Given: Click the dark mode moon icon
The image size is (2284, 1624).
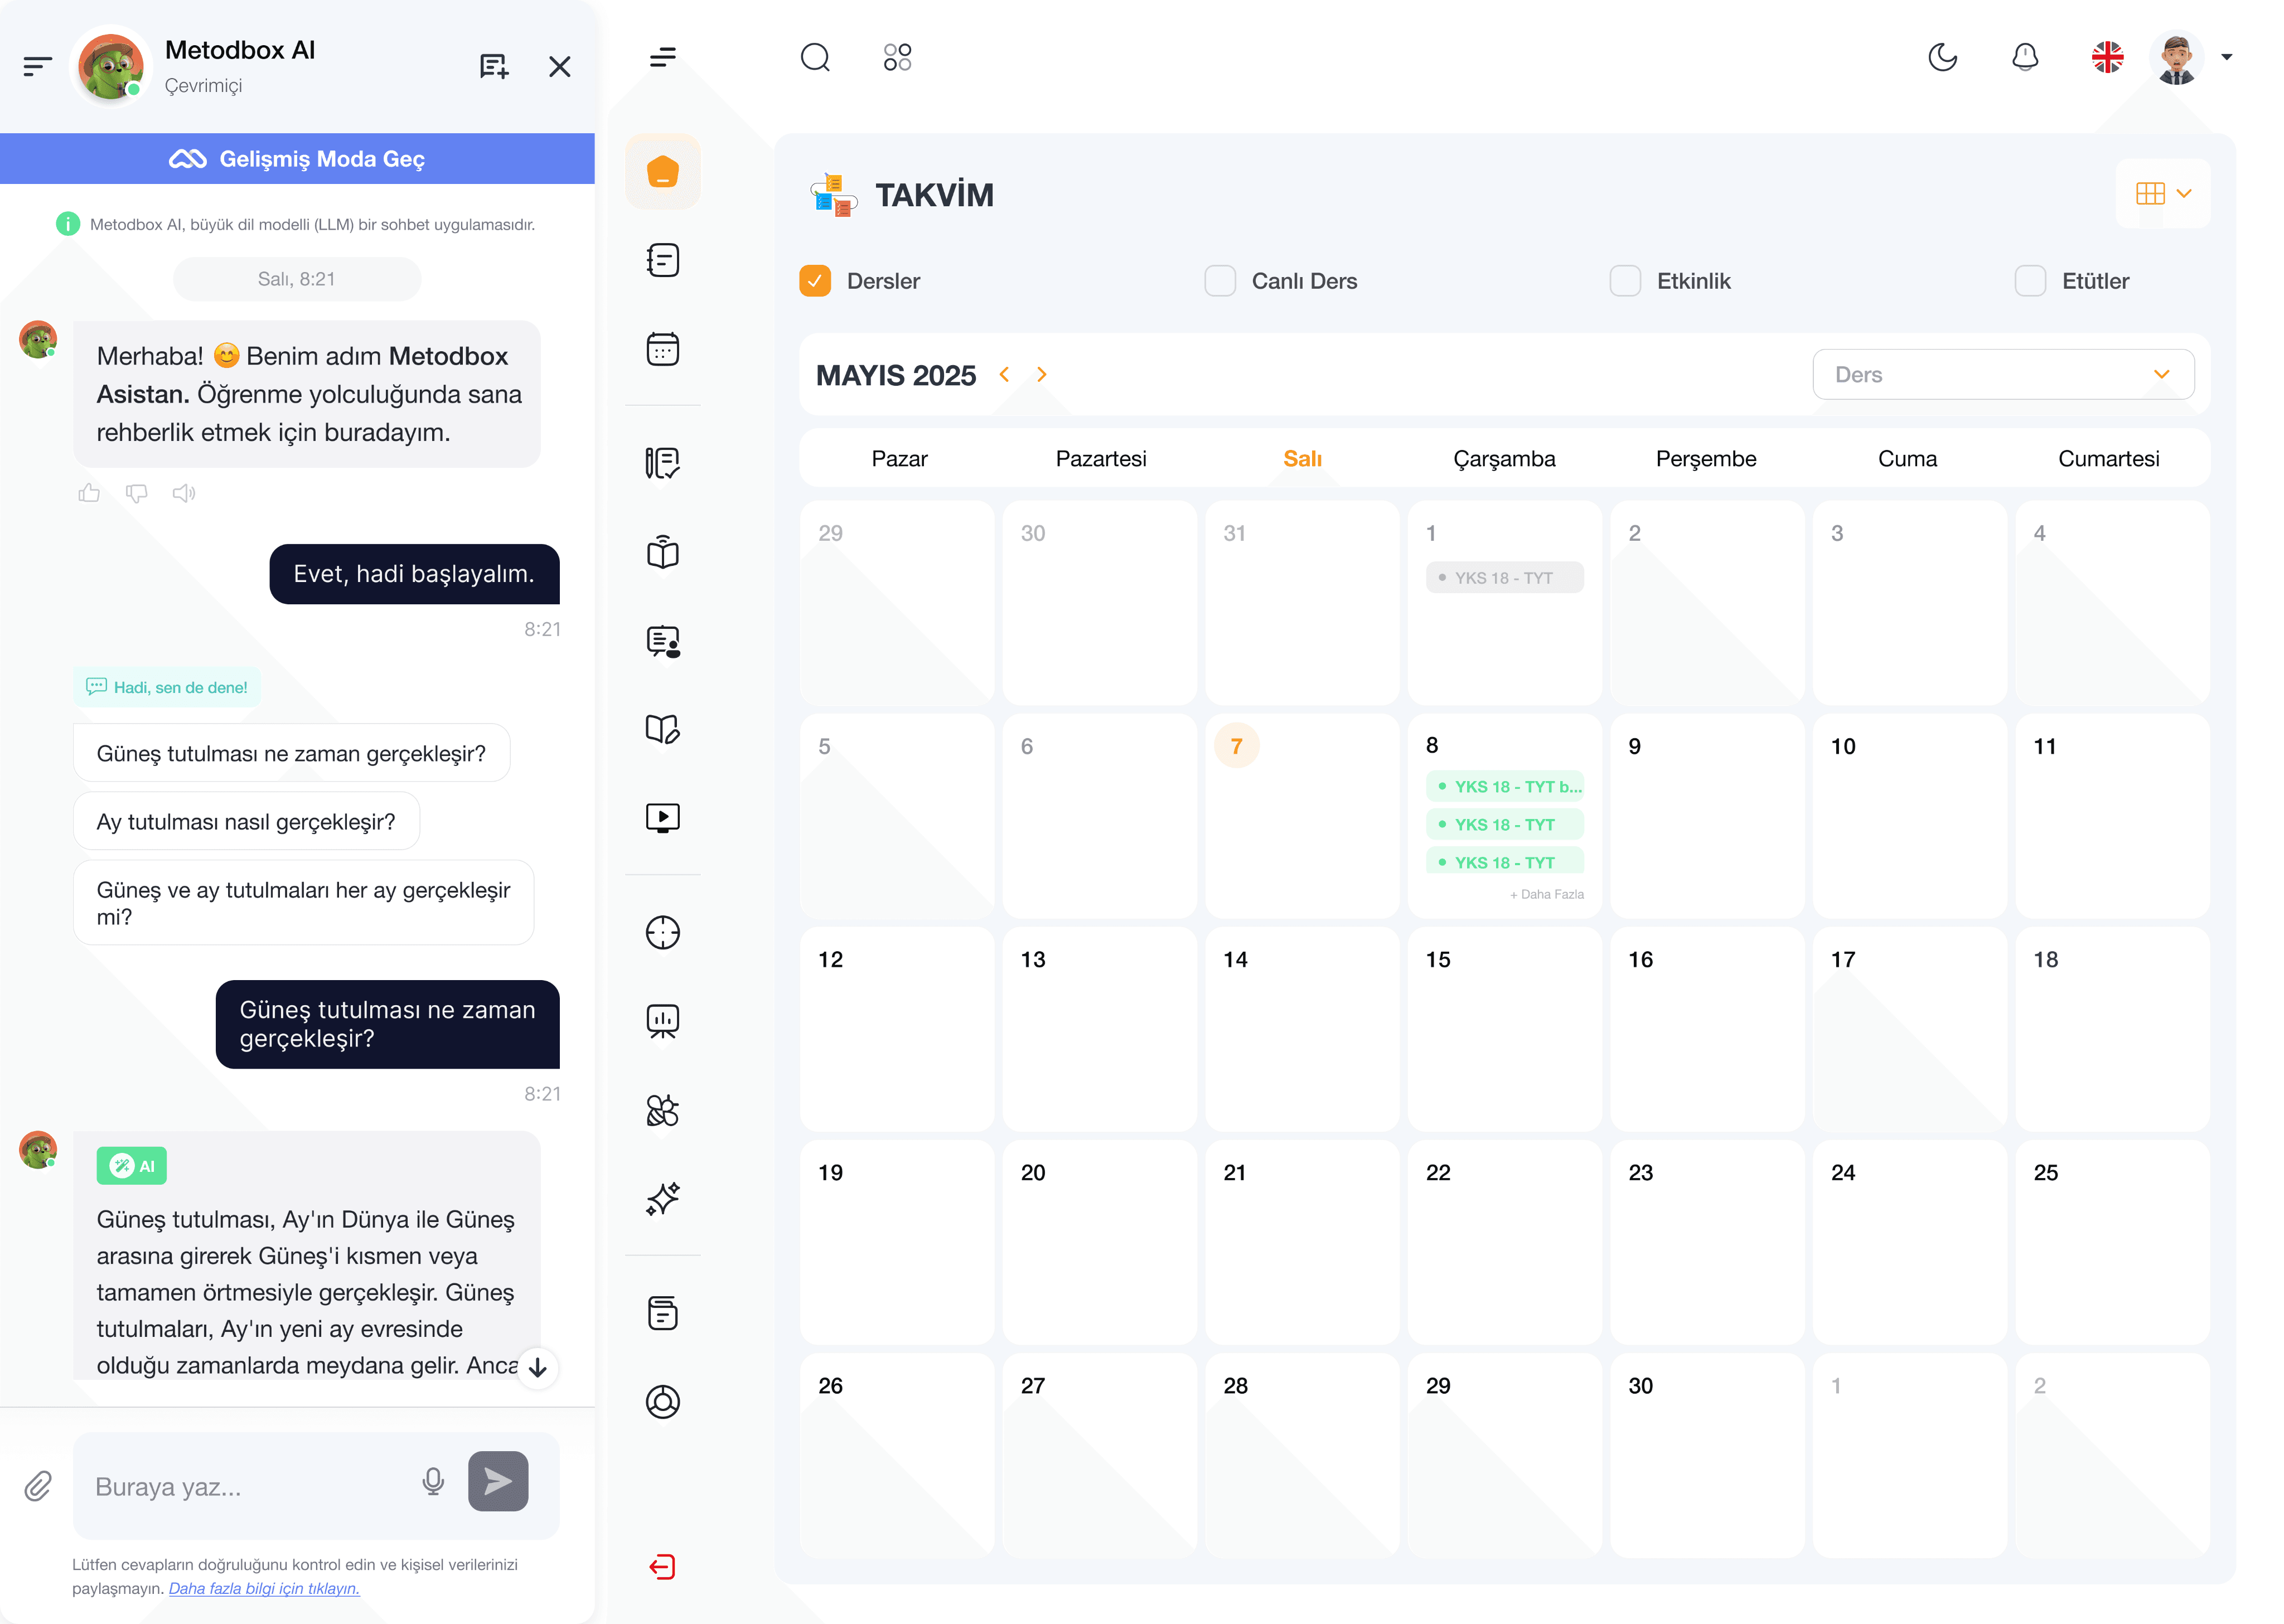Looking at the screenshot, I should click(x=1942, y=57).
